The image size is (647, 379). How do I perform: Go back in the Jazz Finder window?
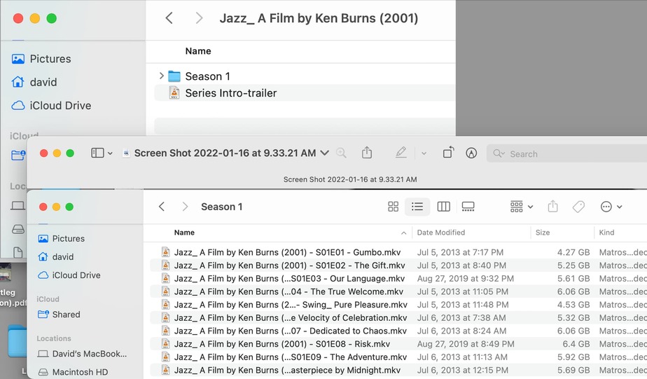point(169,18)
